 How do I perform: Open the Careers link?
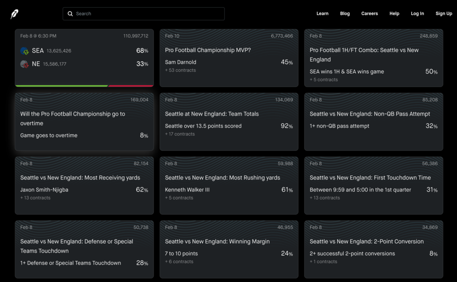[x=370, y=14]
